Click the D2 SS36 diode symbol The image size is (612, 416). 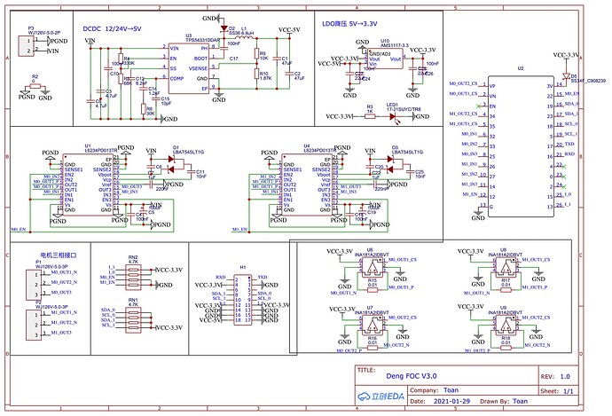point(224,28)
